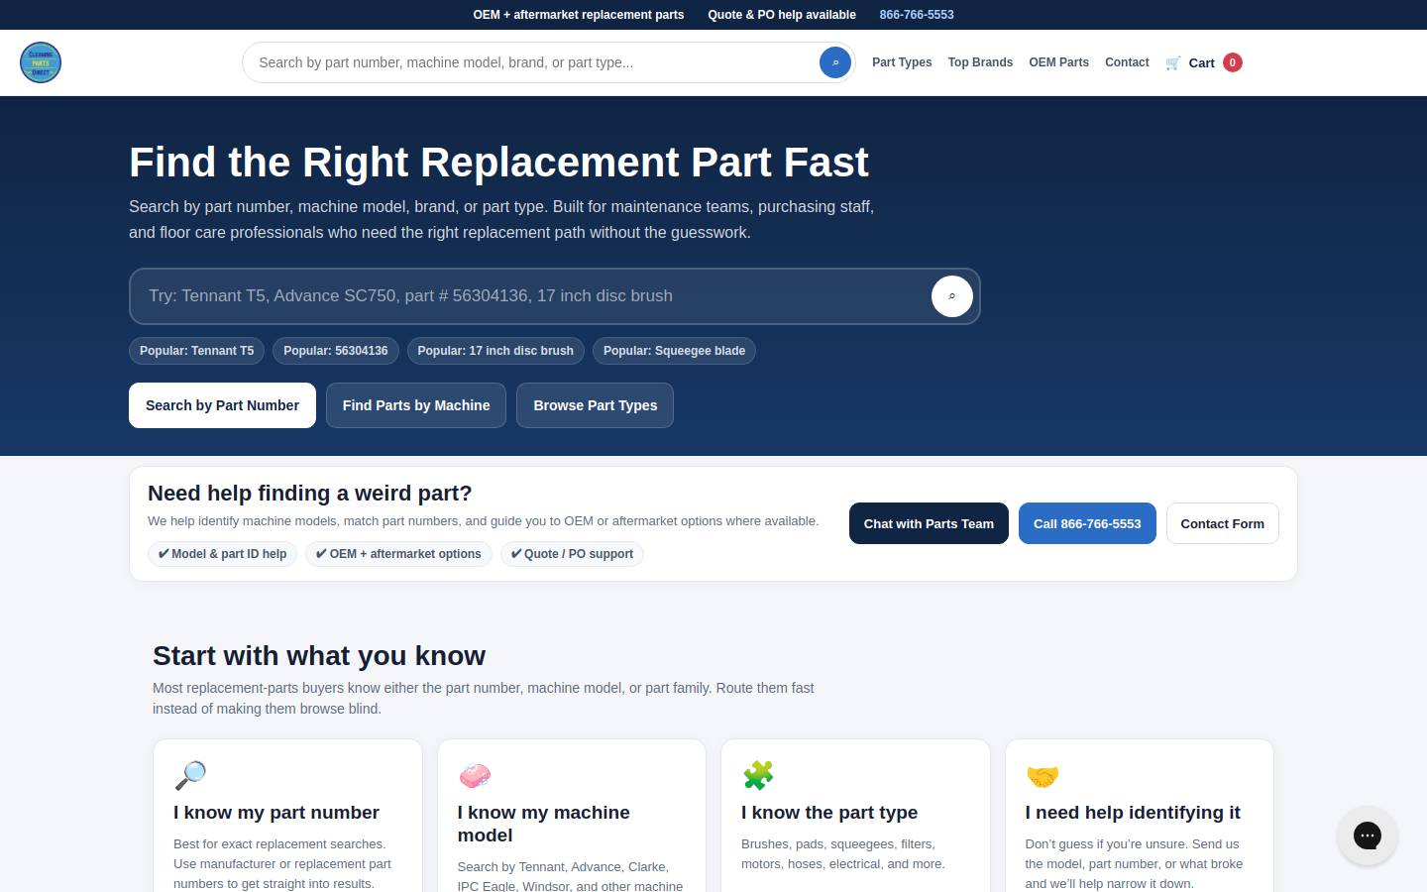This screenshot has width=1427, height=892.
Task: Choose the Browse Part Types tab
Action: [596, 405]
